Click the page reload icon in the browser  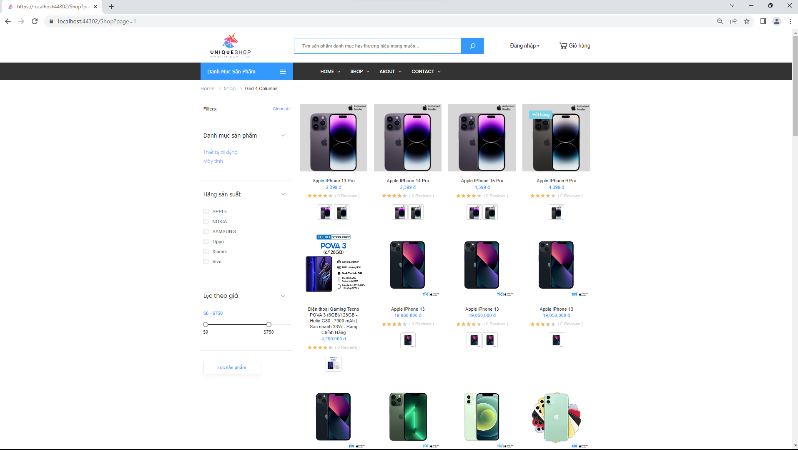35,21
